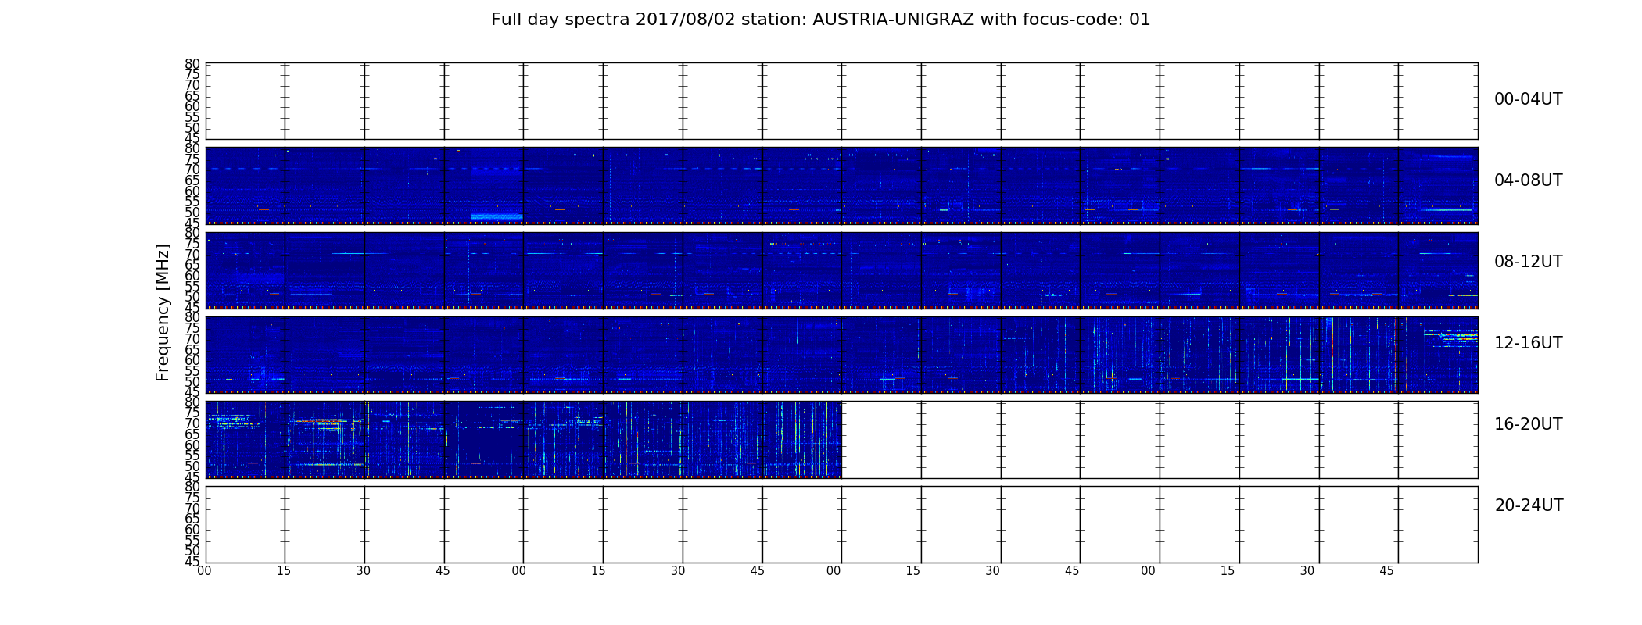
Task: Click the leftmost "00" tick label on the time axis
Action: point(204,571)
